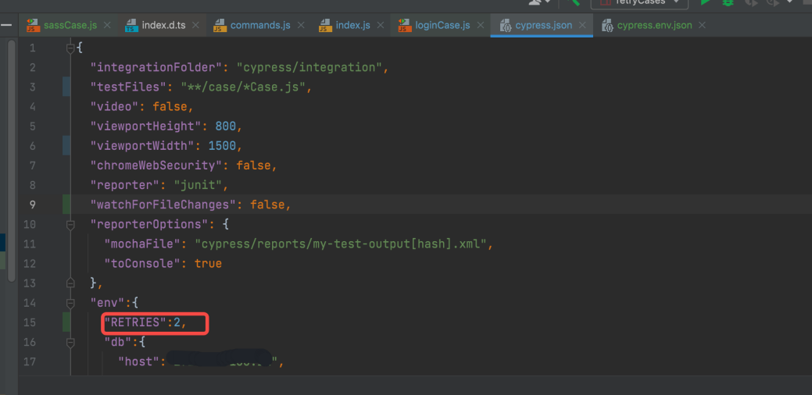Click the green change marker beside line 15

coord(66,322)
